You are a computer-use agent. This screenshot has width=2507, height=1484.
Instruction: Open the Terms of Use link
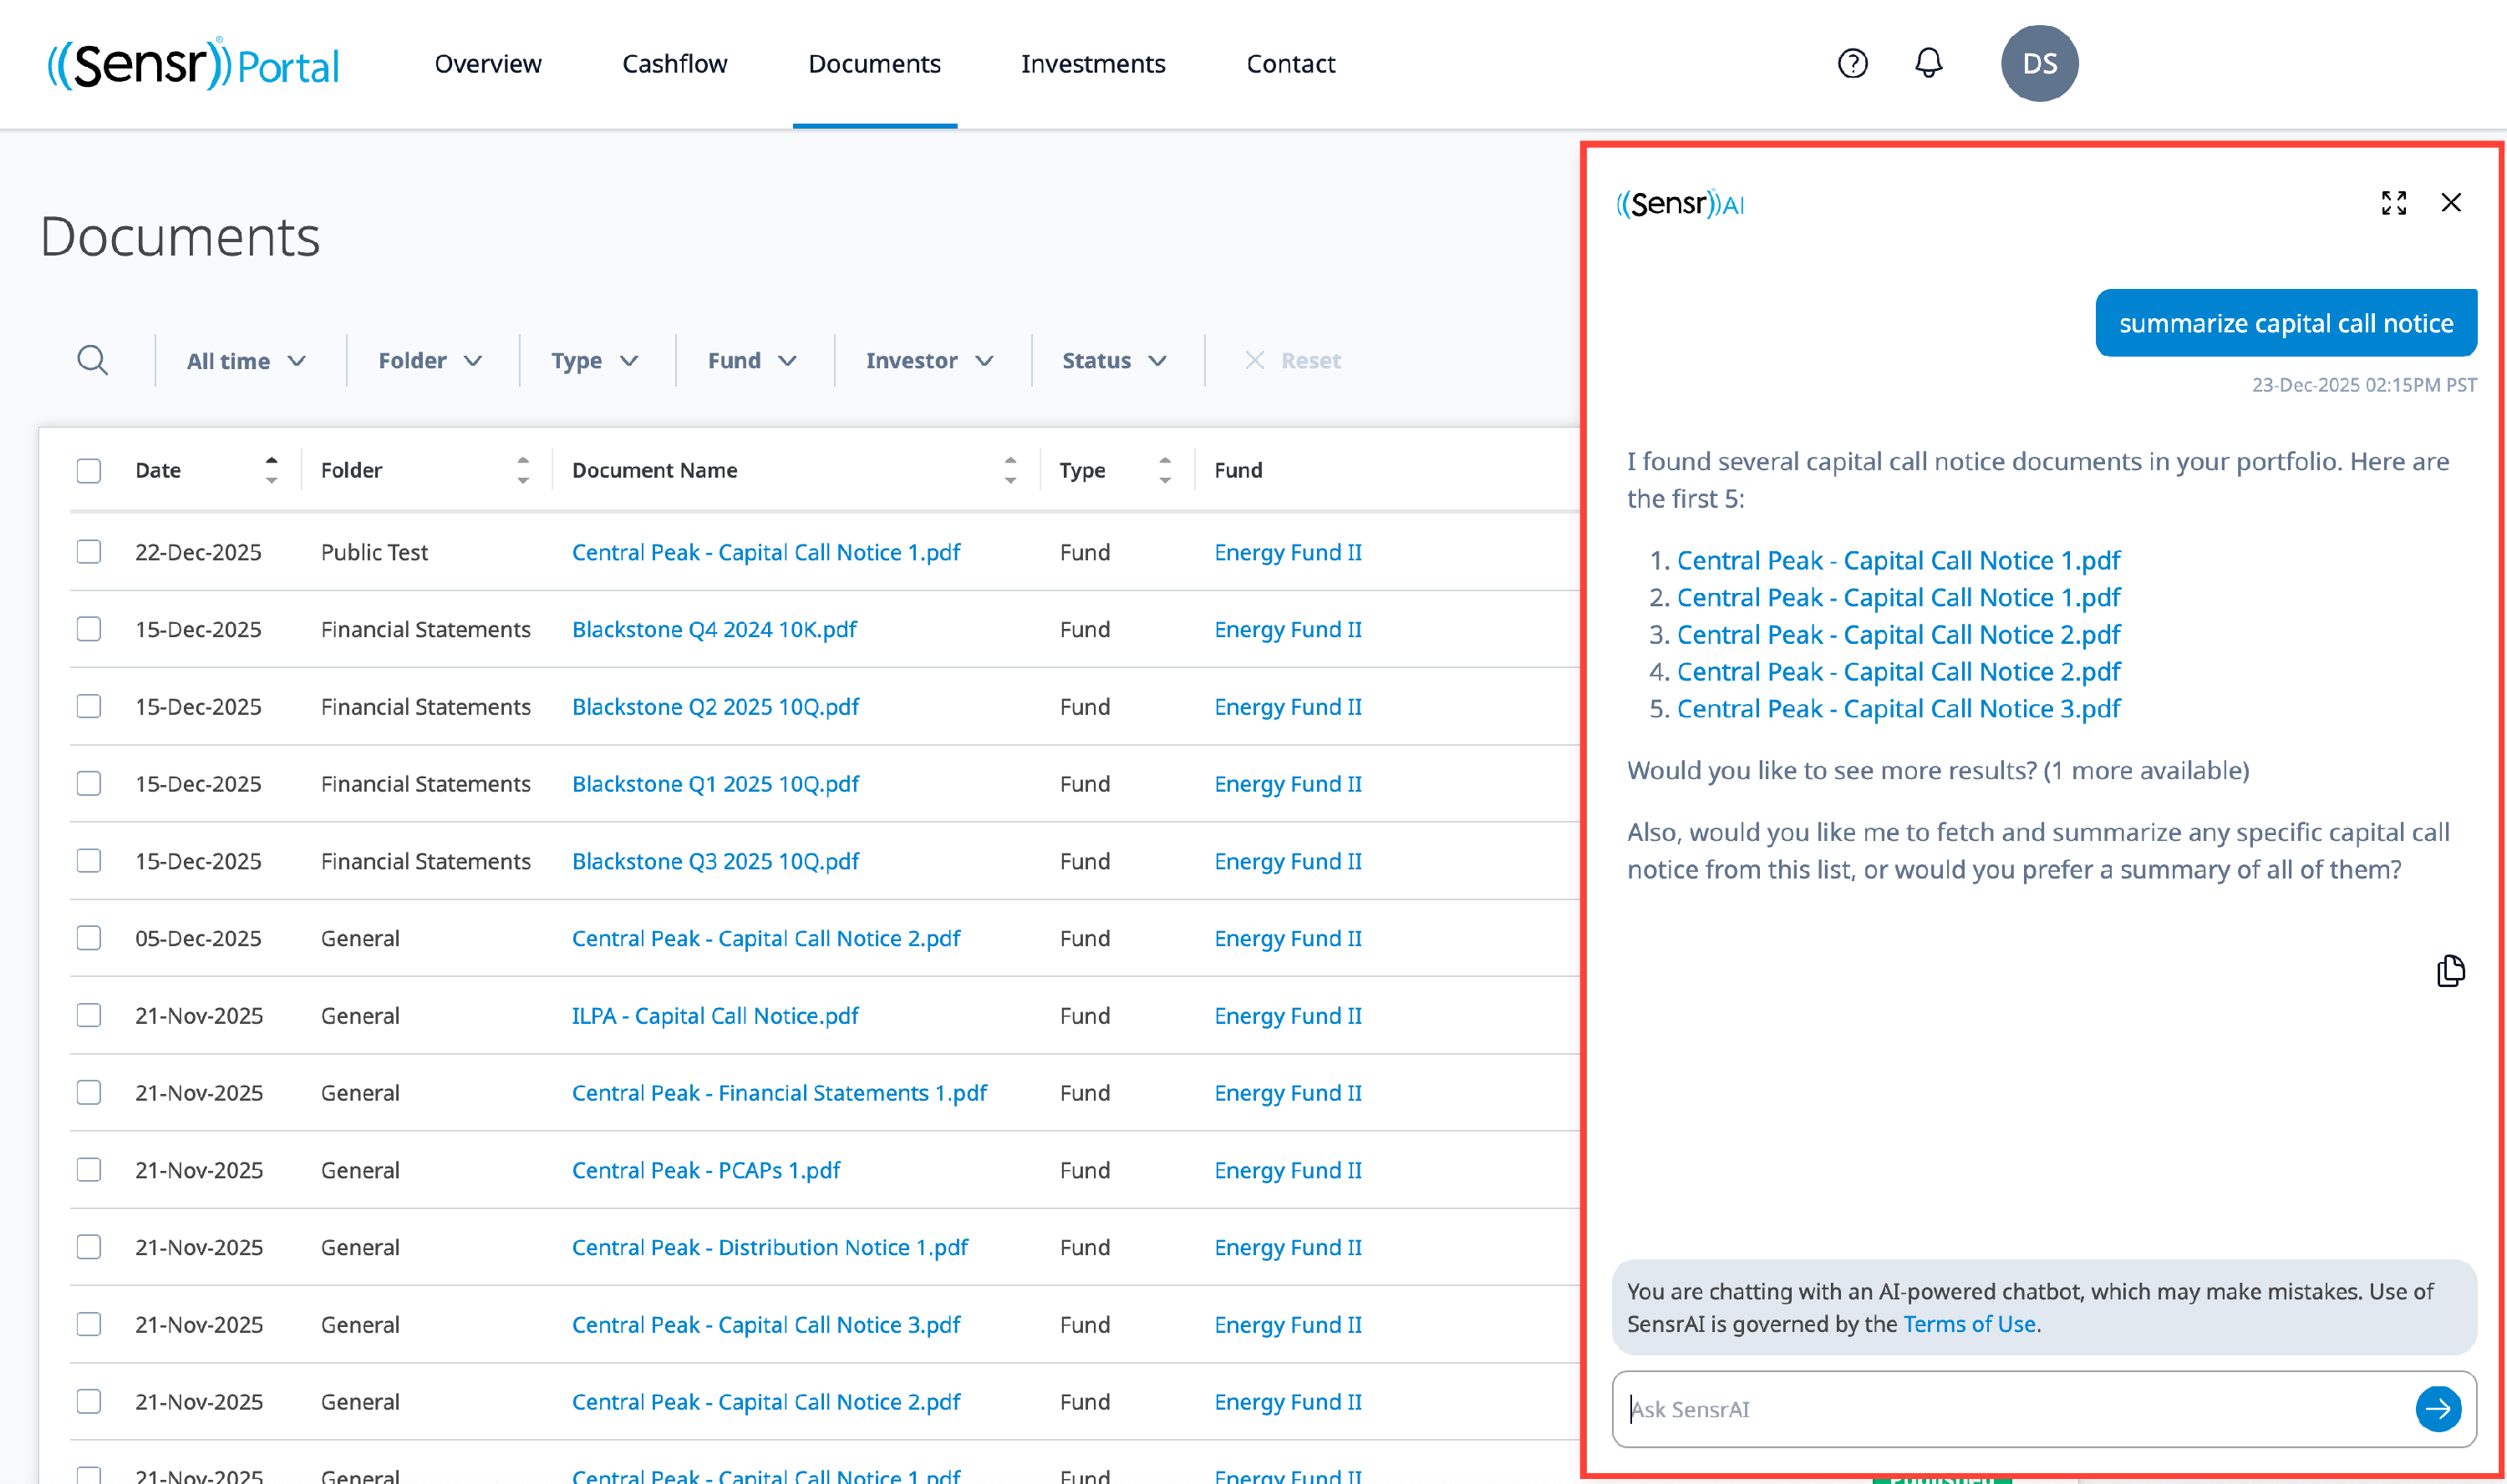tap(1968, 1323)
